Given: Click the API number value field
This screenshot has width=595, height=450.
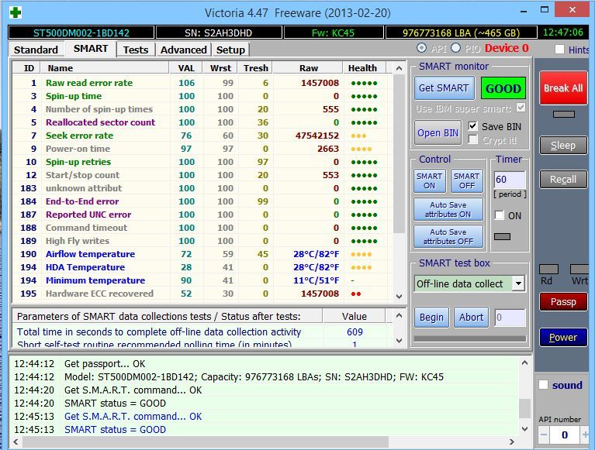Looking at the screenshot, I should tap(564, 435).
